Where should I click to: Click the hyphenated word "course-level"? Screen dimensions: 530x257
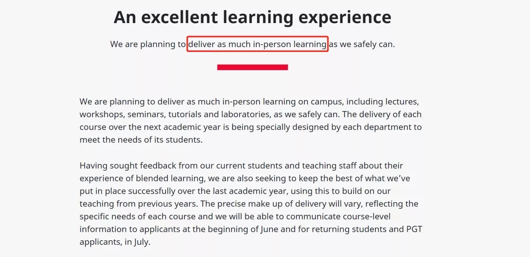[x=367, y=216]
